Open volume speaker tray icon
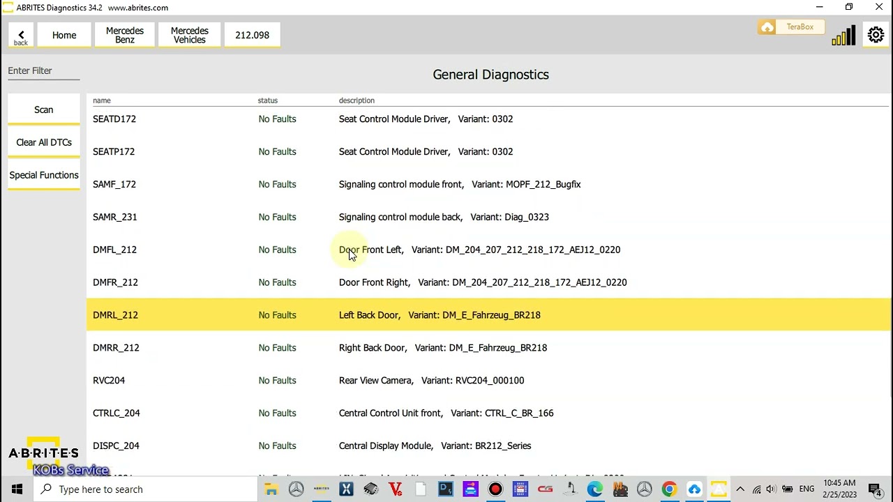This screenshot has width=893, height=502. [x=771, y=489]
